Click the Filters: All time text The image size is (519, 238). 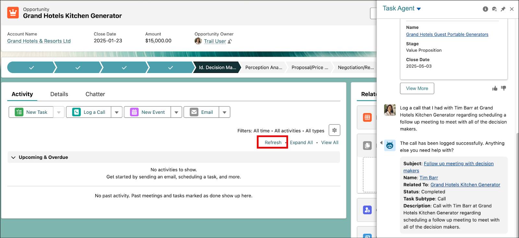253,131
